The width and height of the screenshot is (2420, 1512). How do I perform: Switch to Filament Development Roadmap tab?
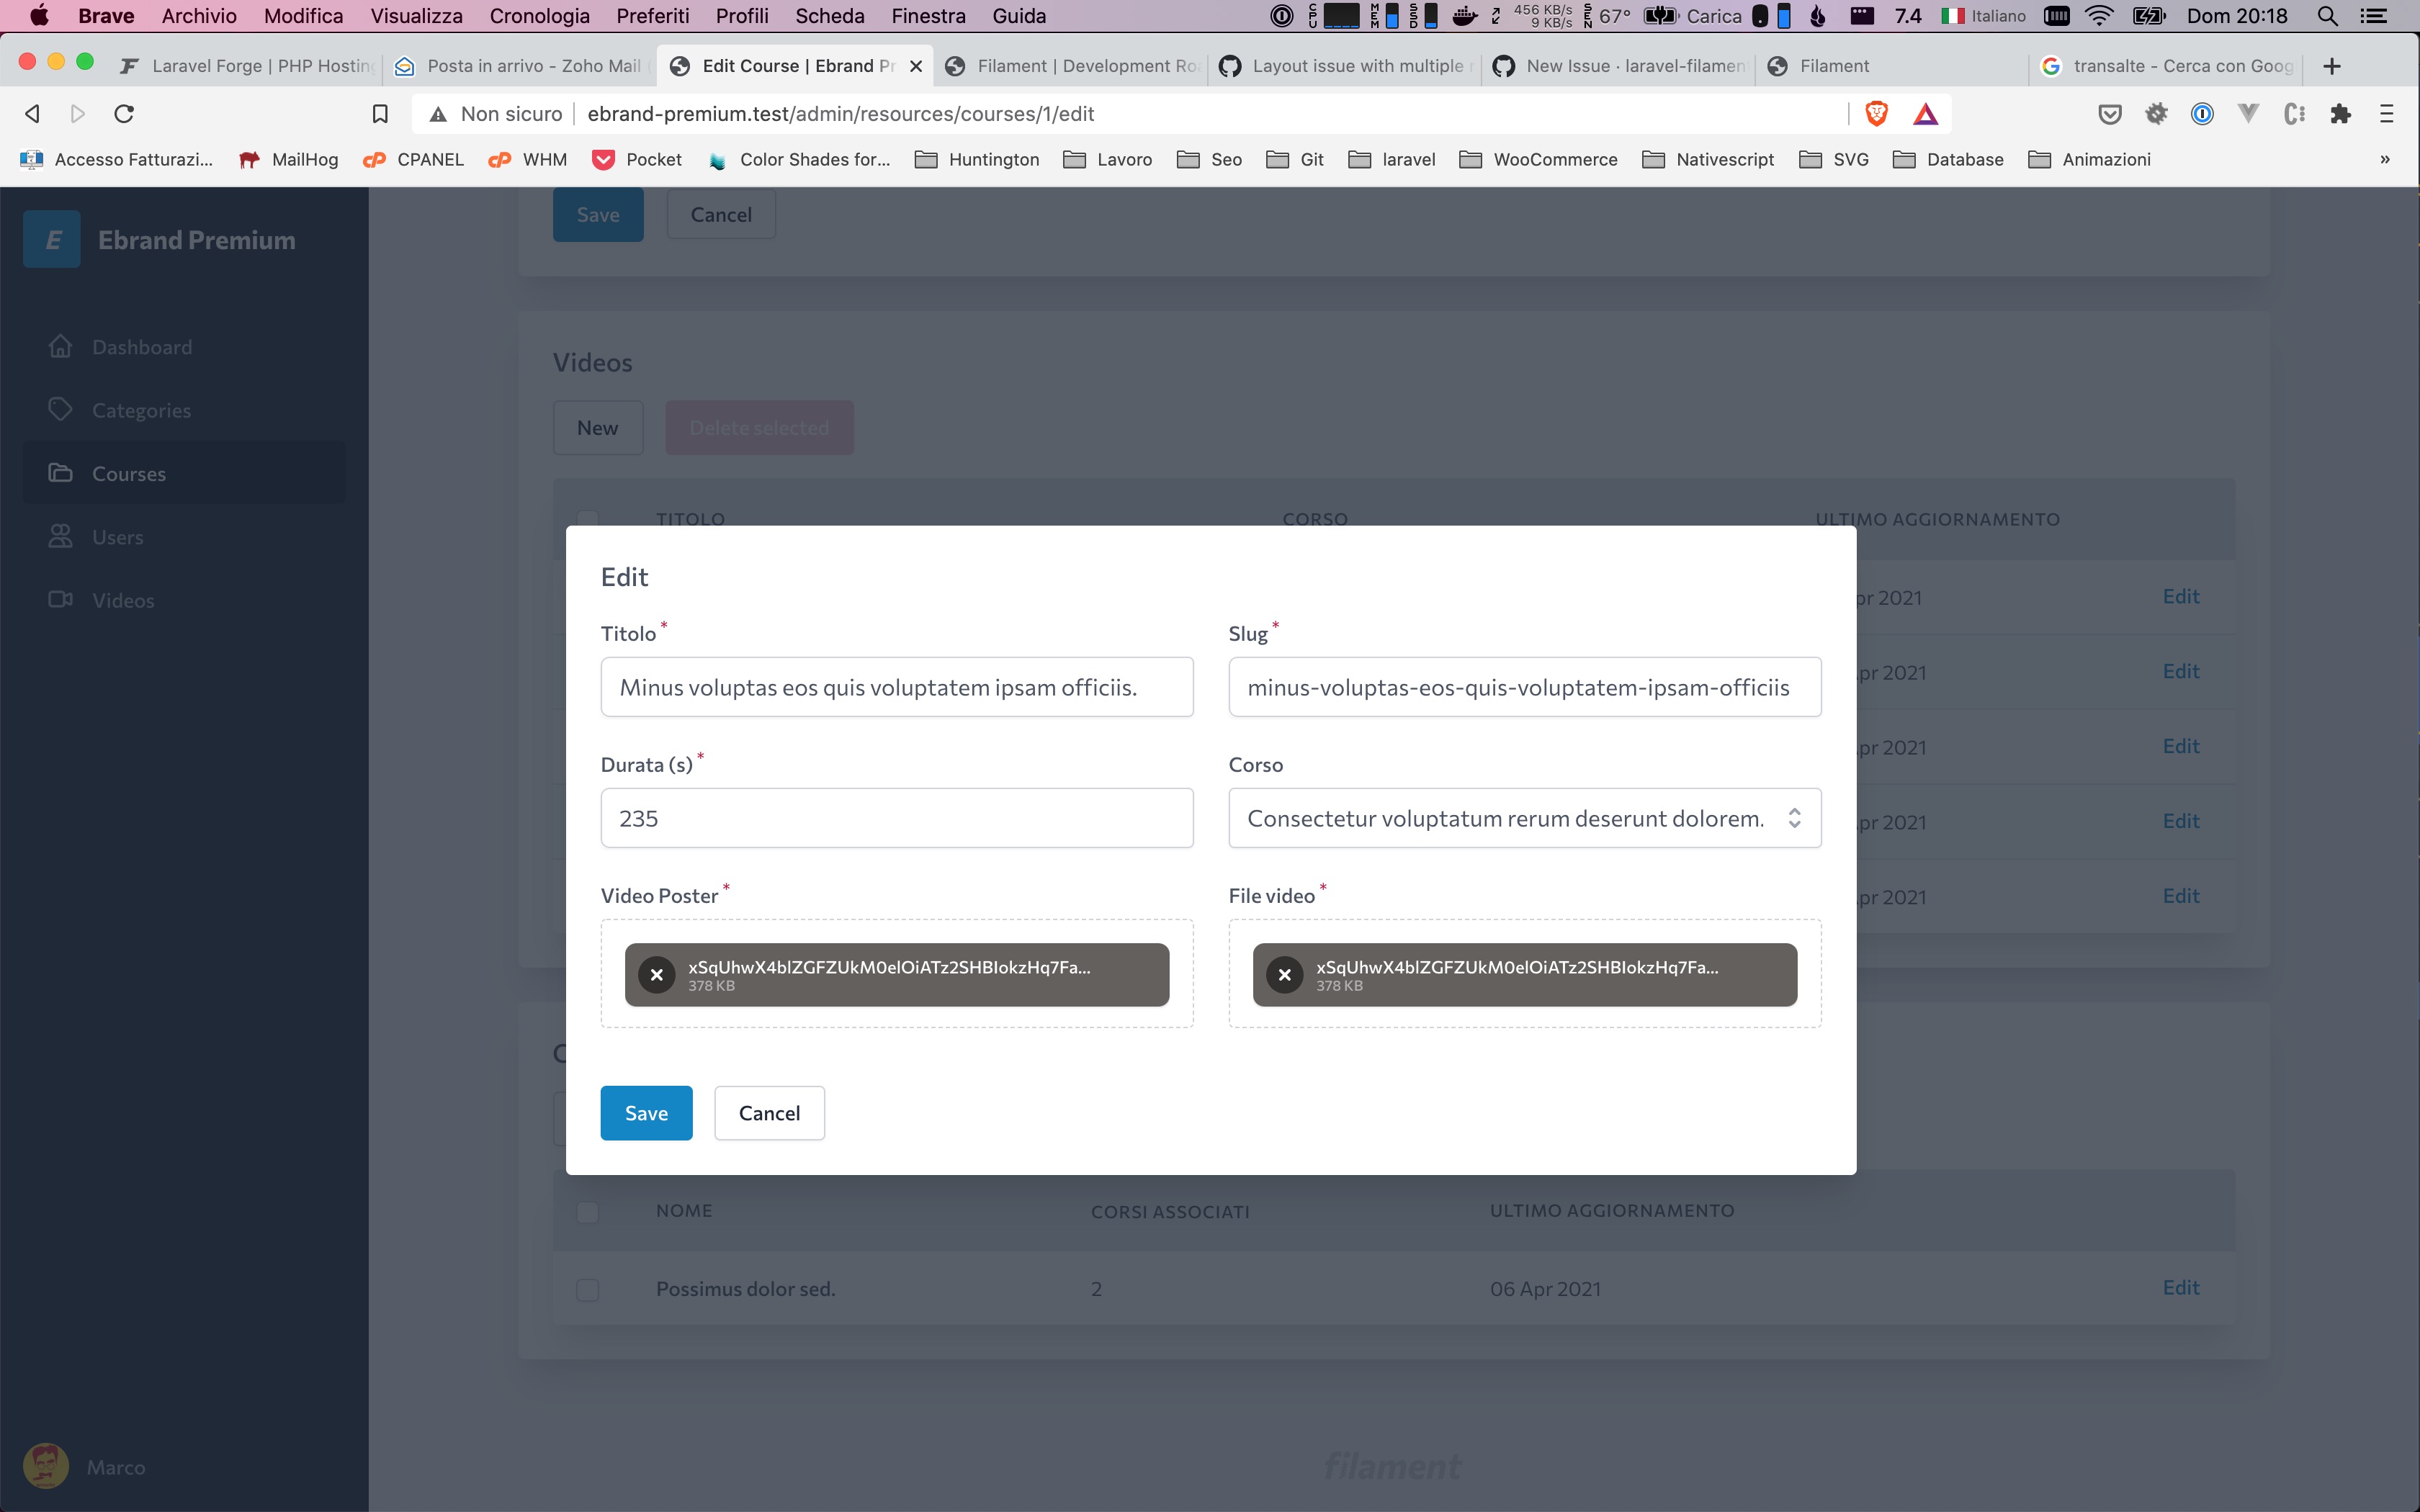point(1072,66)
